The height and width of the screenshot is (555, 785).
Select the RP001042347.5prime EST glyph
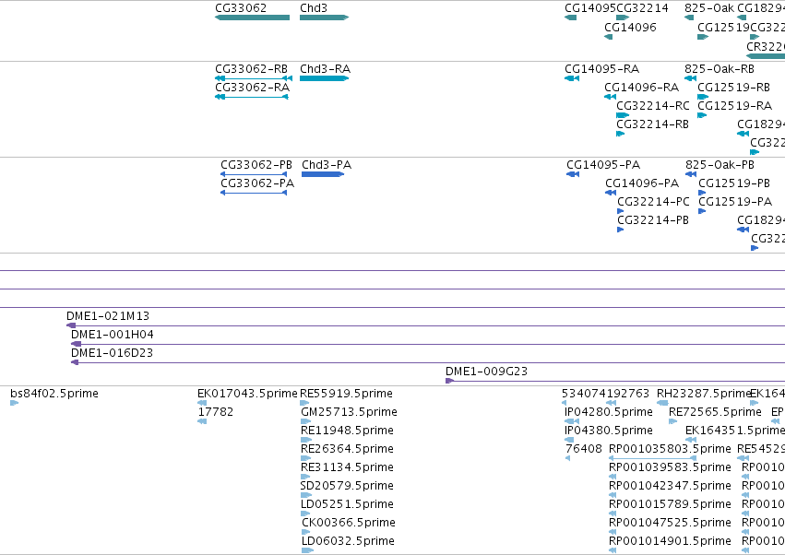[x=613, y=495]
